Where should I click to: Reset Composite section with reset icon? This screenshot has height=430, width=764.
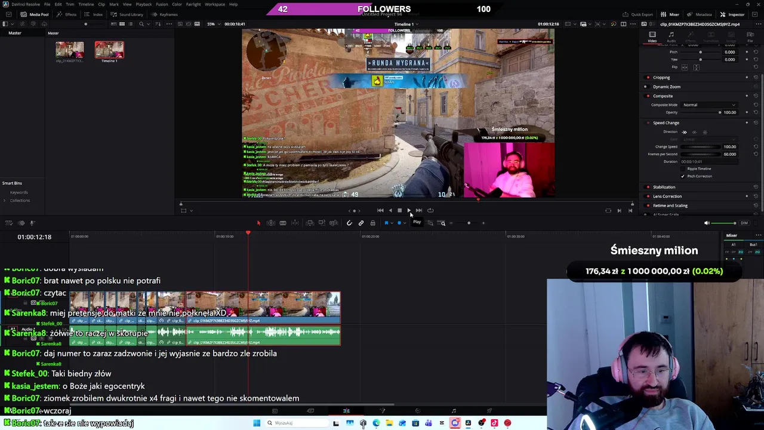click(756, 96)
